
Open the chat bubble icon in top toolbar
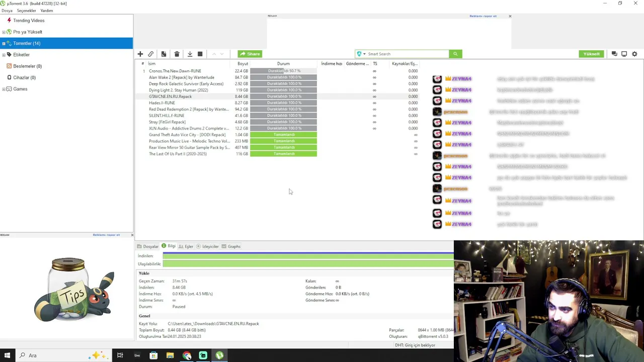coord(614,54)
